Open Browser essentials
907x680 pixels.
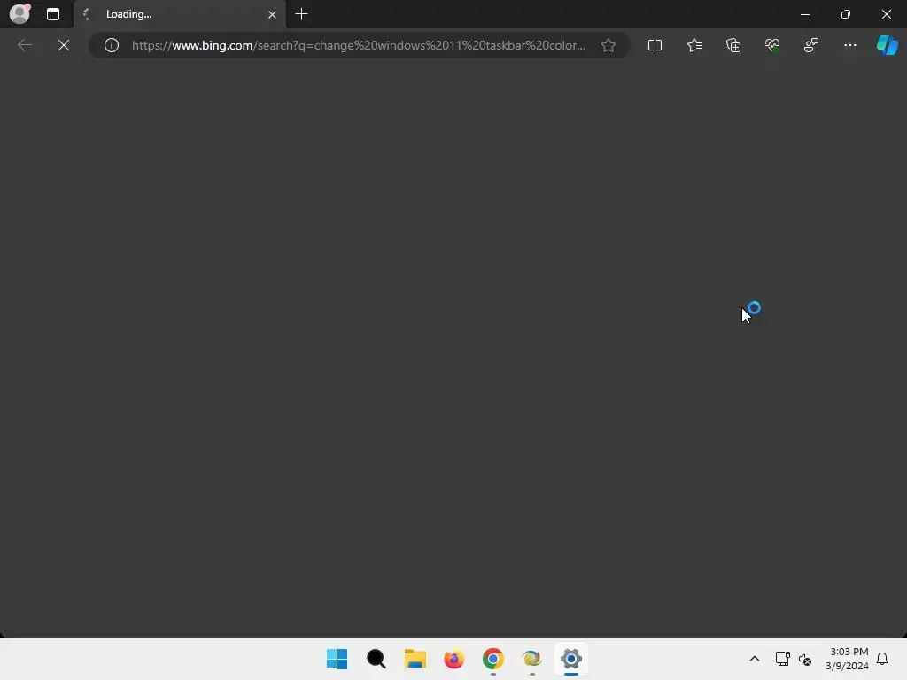pos(772,45)
